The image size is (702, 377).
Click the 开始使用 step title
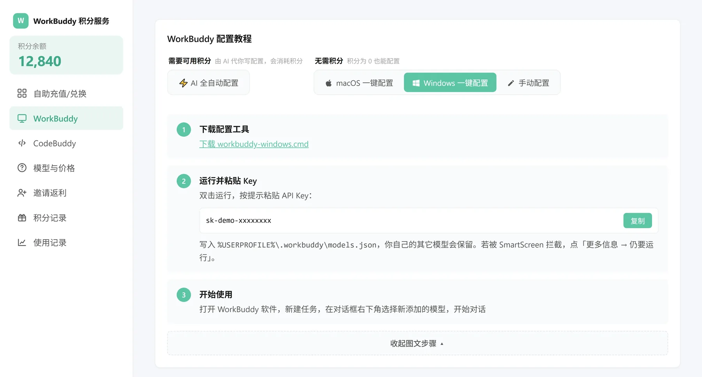[216, 295]
